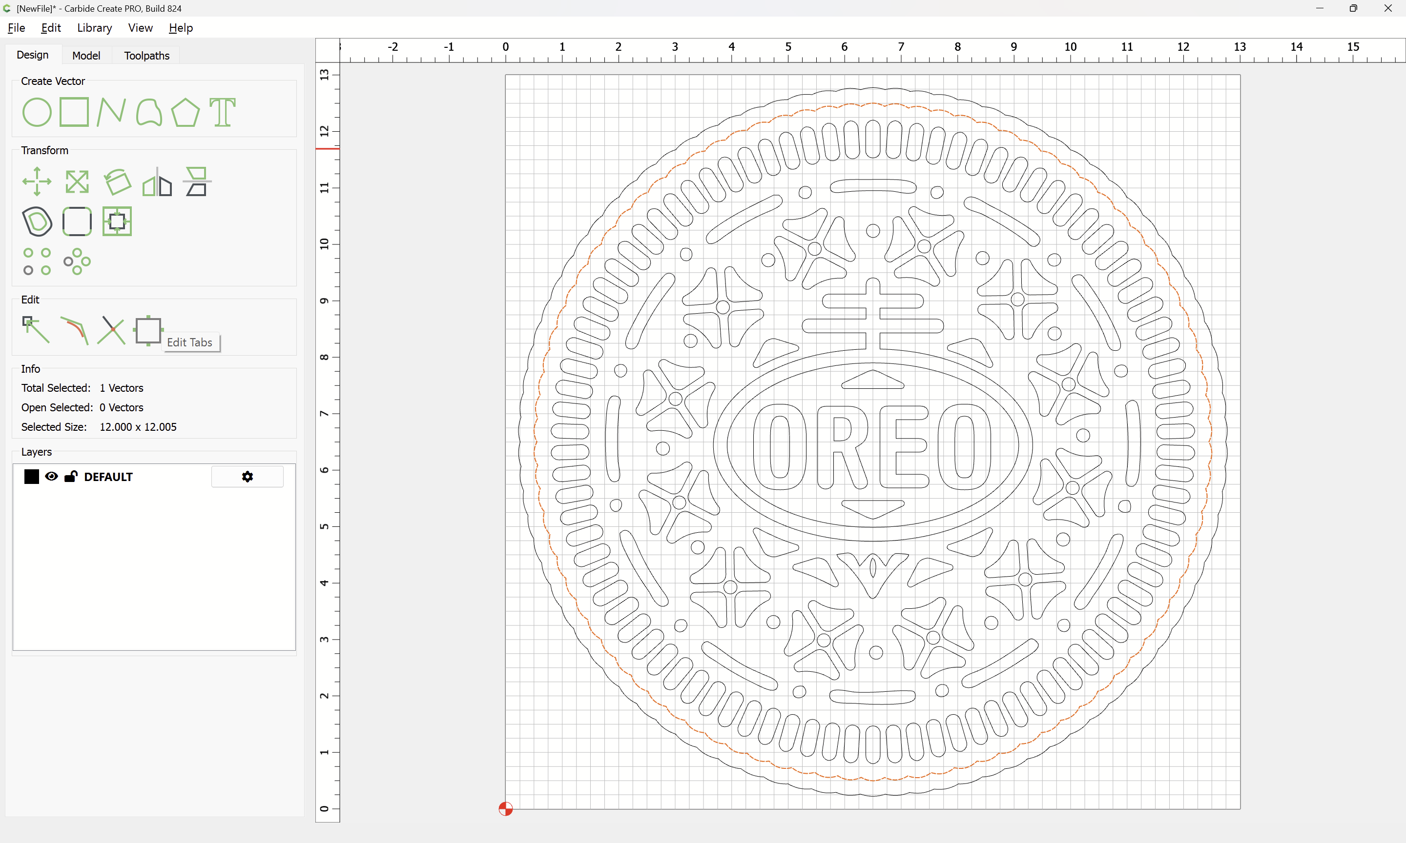Image resolution: width=1406 pixels, height=843 pixels.
Task: Activate the Trim Vectors scissors tool
Action: click(111, 330)
